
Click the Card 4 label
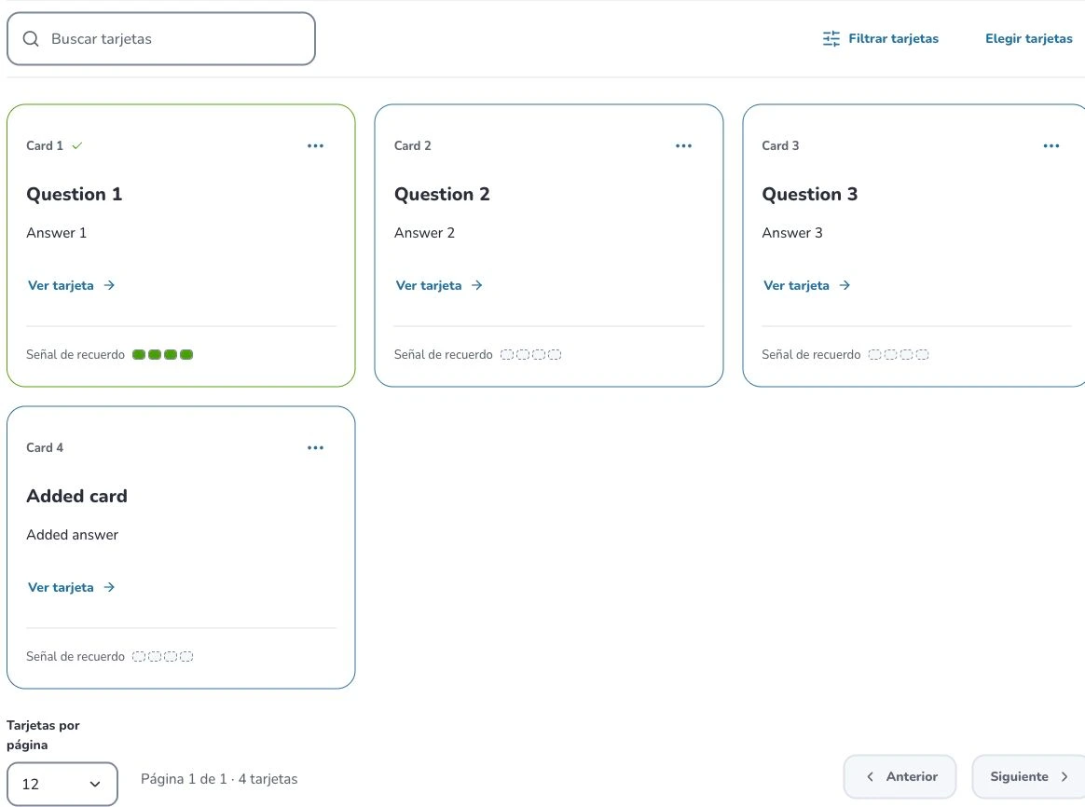coord(45,448)
